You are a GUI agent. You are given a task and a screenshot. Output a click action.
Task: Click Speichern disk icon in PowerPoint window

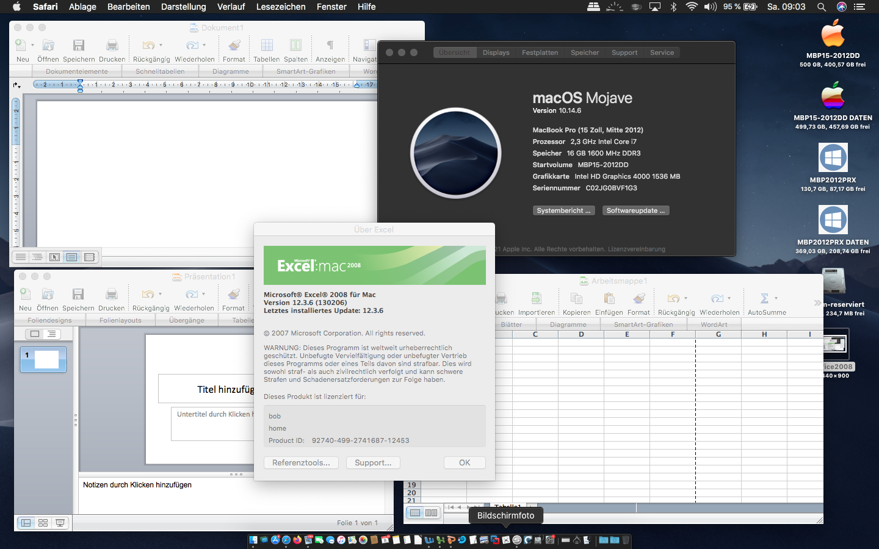click(x=78, y=294)
